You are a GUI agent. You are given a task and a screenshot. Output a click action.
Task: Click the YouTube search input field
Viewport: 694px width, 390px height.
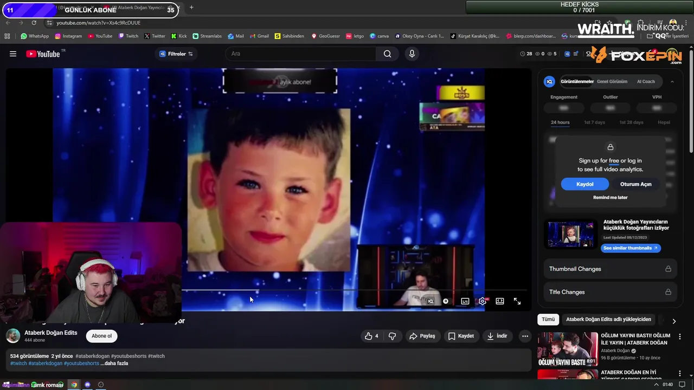(x=300, y=54)
